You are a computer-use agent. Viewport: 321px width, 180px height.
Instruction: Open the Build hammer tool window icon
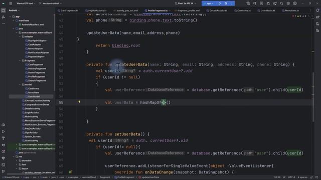(4, 138)
